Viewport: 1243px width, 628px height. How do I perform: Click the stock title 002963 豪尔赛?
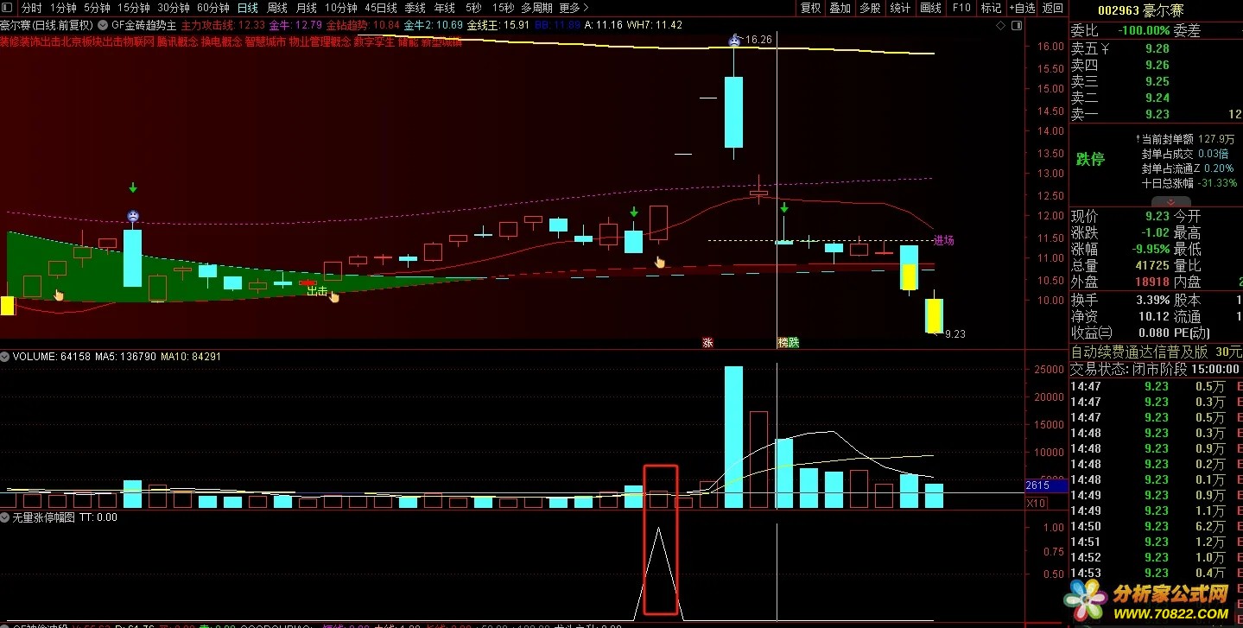point(1140,10)
